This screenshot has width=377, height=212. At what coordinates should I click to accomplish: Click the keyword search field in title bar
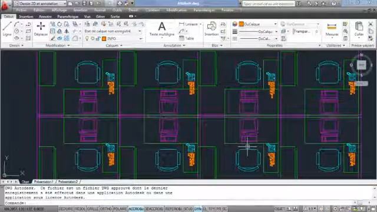pyautogui.click(x=268, y=4)
